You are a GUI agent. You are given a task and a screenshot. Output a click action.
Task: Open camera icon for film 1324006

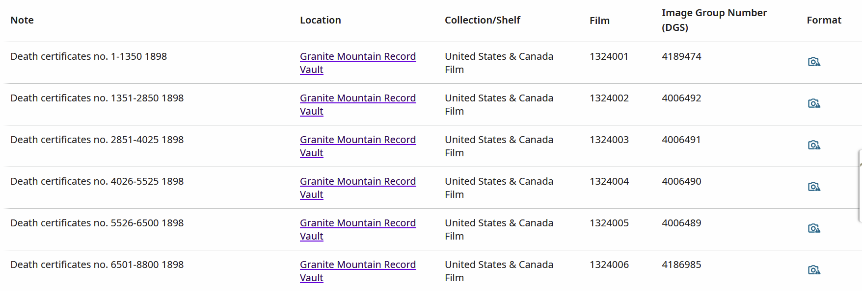tap(814, 270)
